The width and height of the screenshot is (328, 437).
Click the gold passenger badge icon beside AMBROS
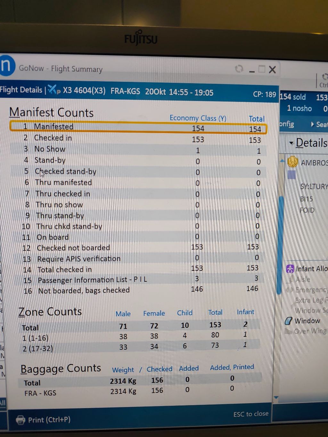292,162
